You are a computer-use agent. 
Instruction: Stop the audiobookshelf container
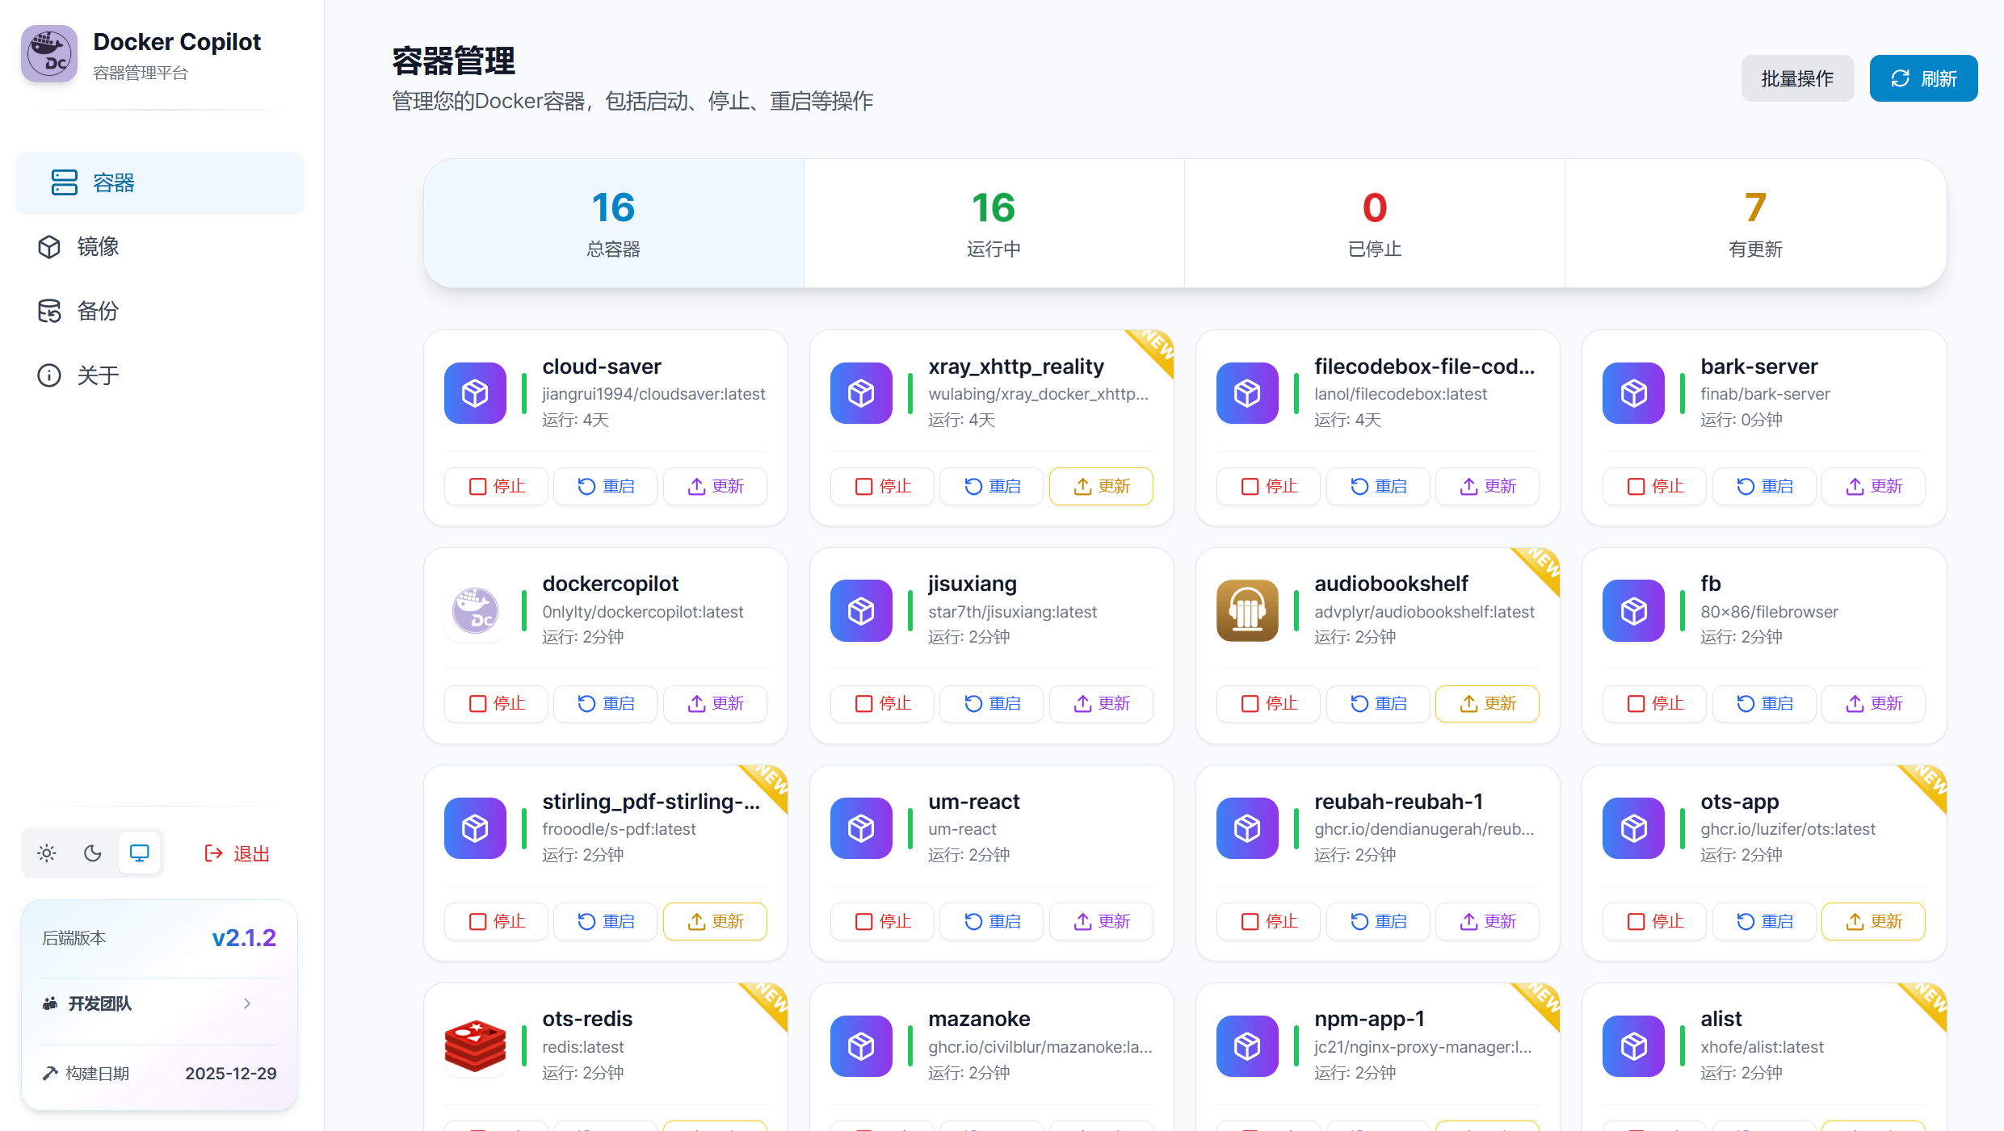point(1268,703)
